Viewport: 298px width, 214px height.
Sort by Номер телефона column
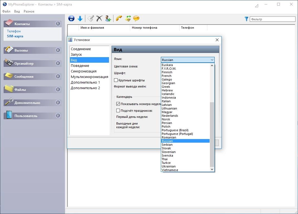coord(154,28)
